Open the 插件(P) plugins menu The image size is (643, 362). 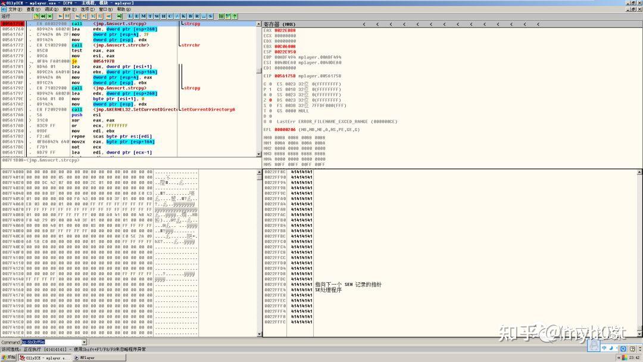point(68,10)
